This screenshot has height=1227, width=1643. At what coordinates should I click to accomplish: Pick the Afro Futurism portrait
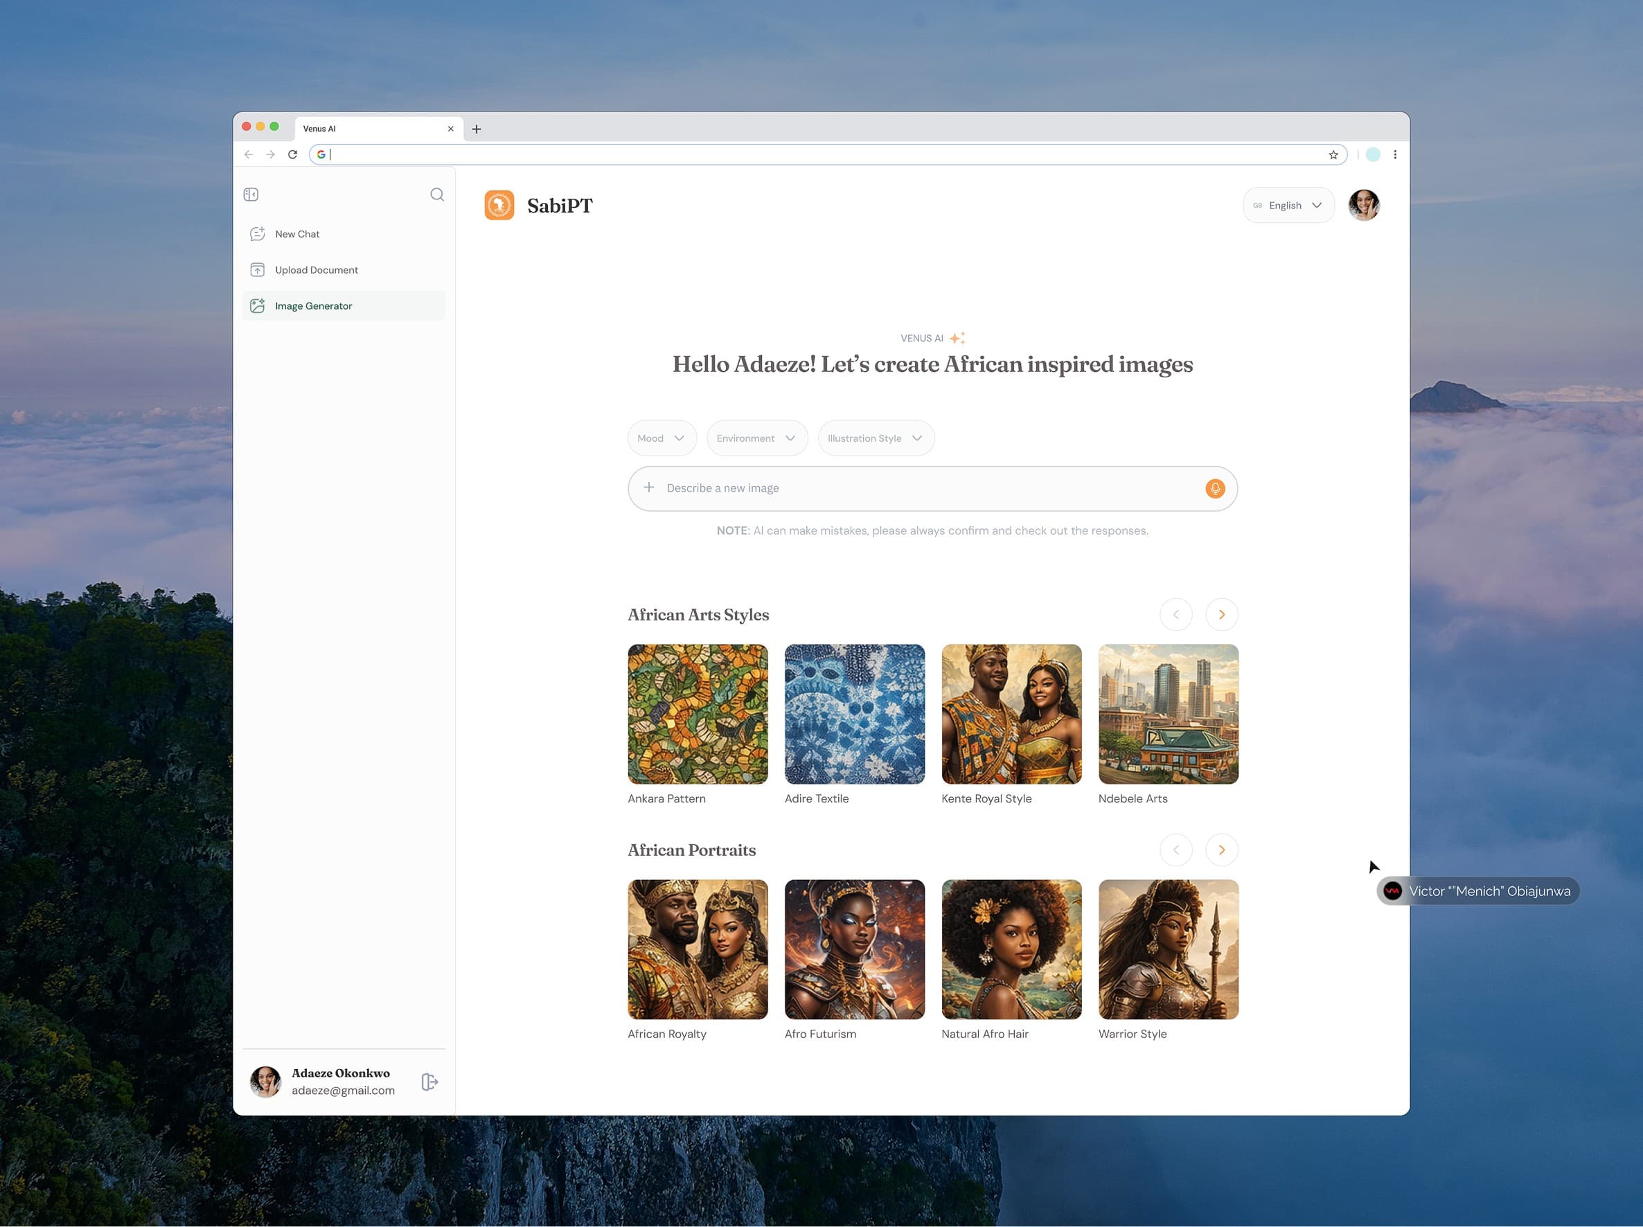tap(855, 949)
